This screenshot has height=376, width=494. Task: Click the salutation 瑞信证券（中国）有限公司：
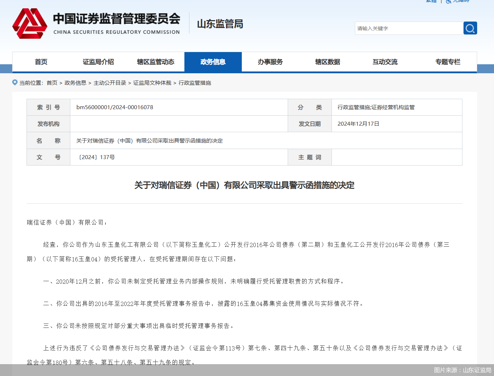pyautogui.click(x=67, y=223)
